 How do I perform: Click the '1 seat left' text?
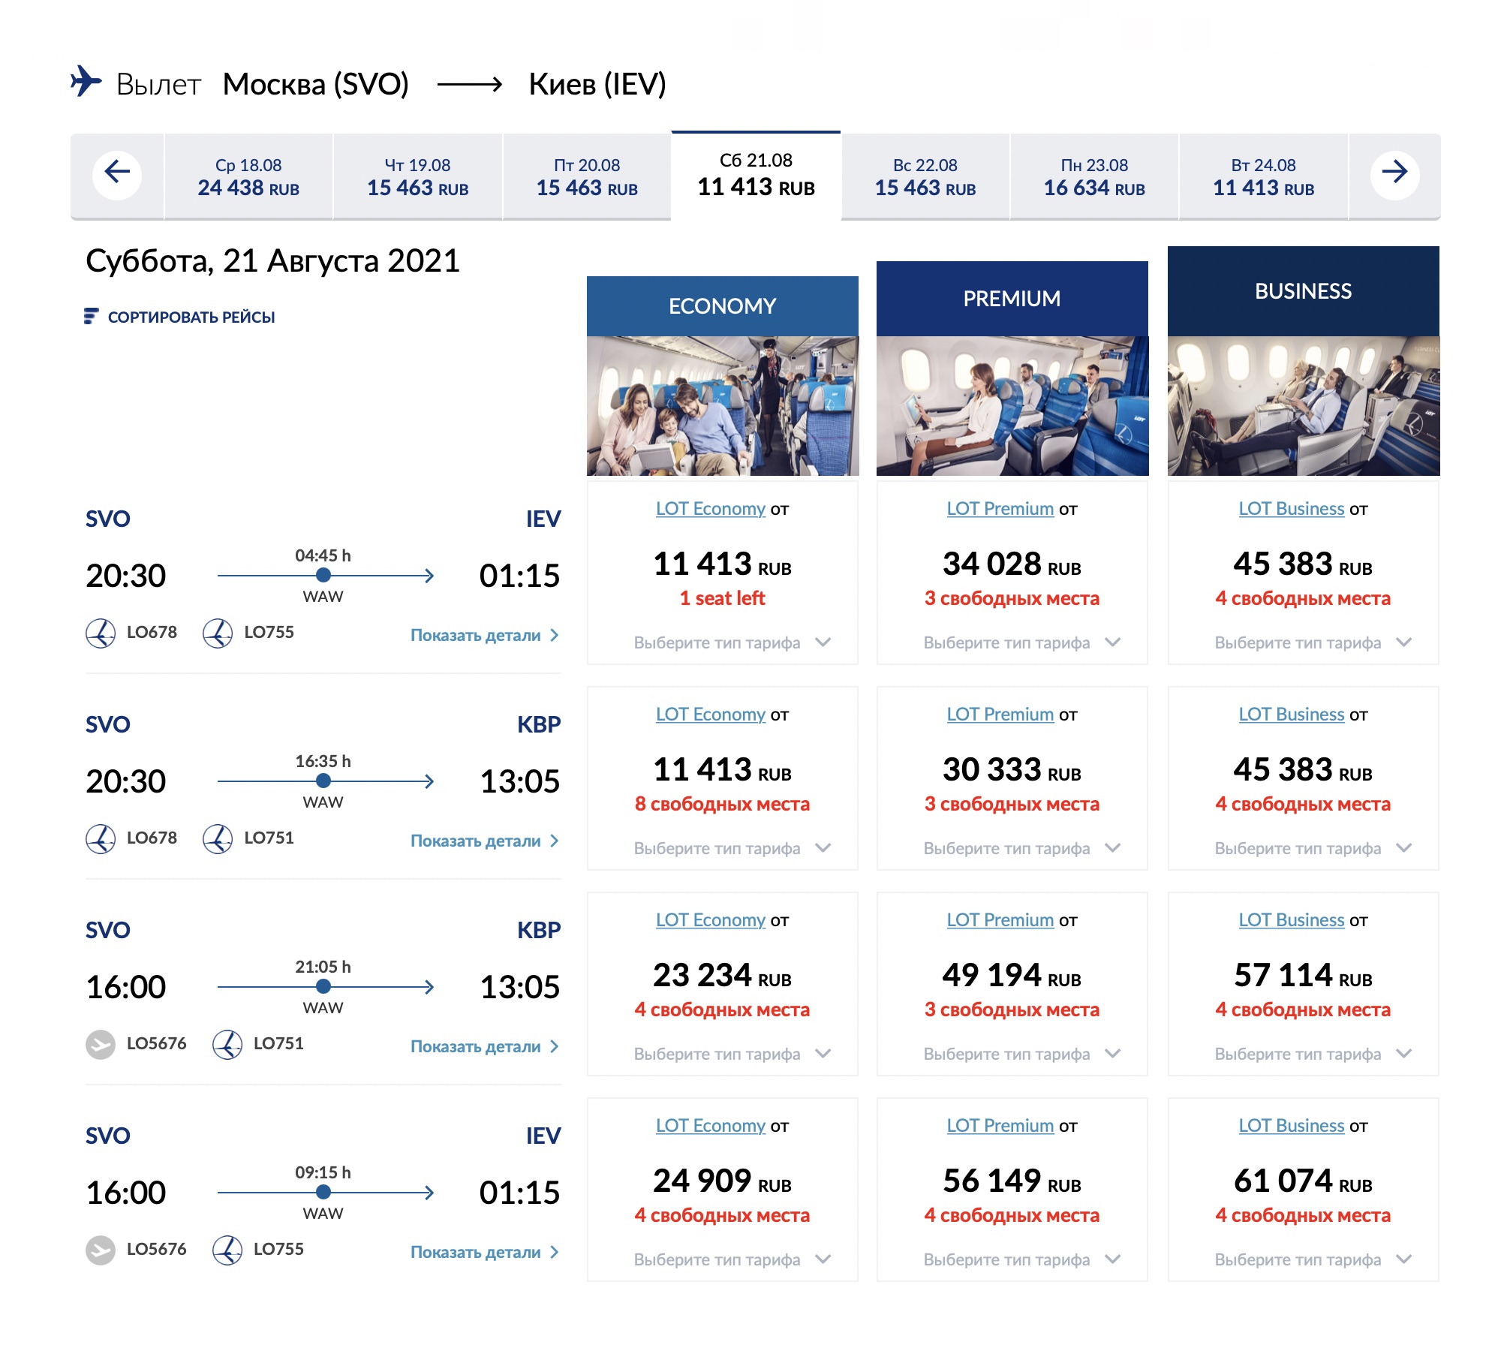(x=722, y=598)
